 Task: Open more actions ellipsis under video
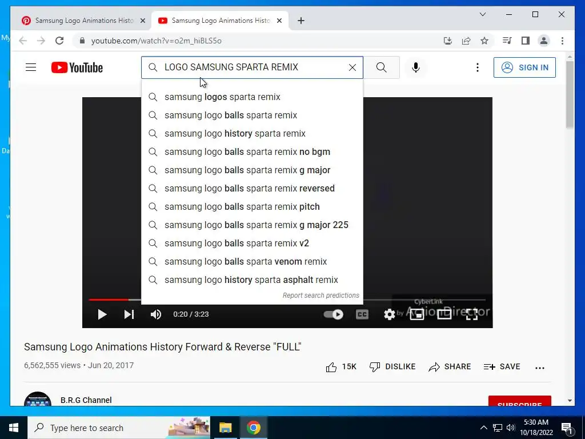pos(540,368)
